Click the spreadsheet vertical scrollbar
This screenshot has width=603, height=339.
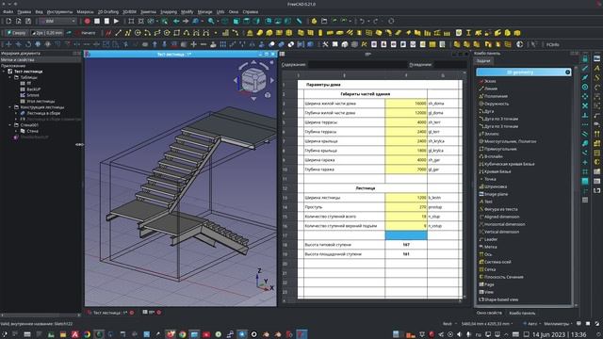tap(464, 185)
